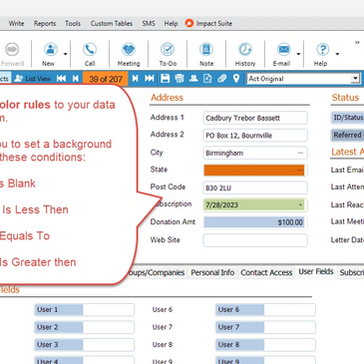This screenshot has width=364, height=364.
Task: Click the save disk icon
Action: 165,79
